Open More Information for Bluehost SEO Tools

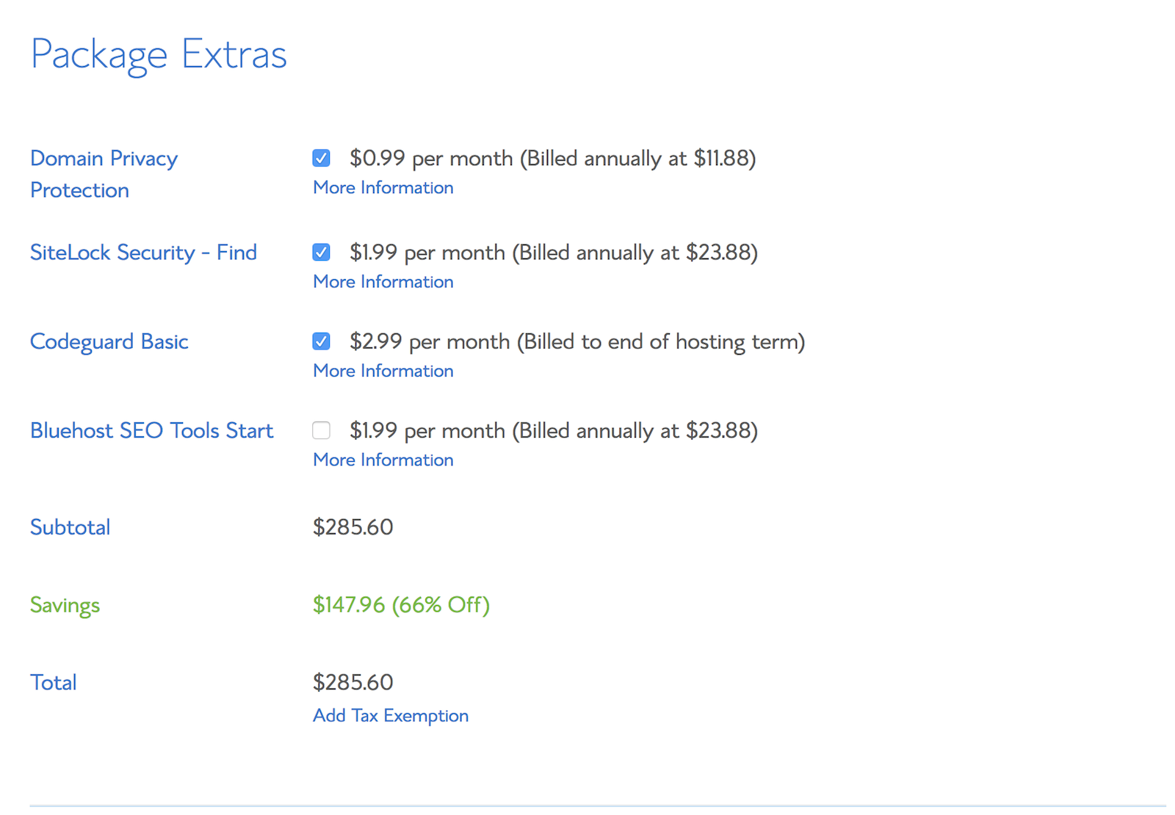point(383,460)
